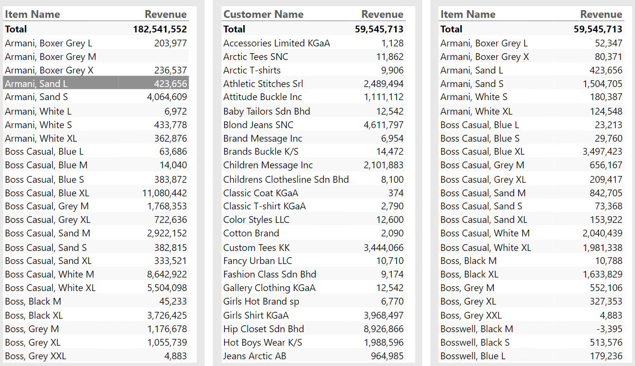Click revenue cell 52,347

click(609, 43)
